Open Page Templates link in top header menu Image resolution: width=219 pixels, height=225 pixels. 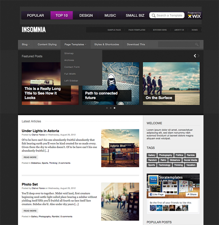click(x=137, y=30)
